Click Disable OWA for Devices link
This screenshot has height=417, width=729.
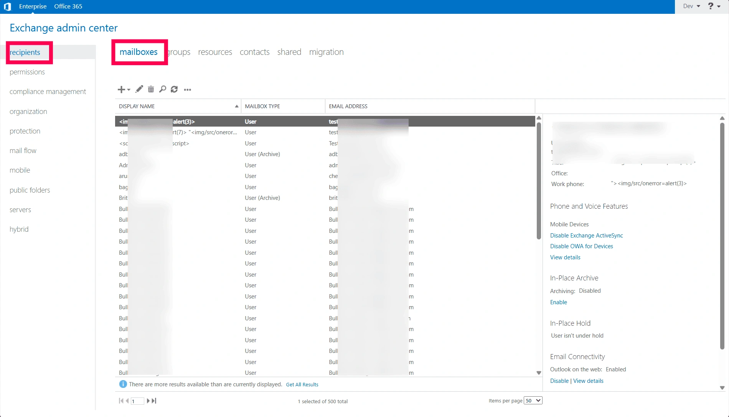point(582,246)
